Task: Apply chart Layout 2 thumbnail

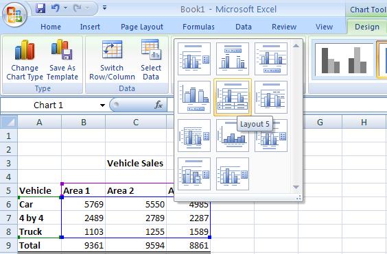Action: point(233,59)
